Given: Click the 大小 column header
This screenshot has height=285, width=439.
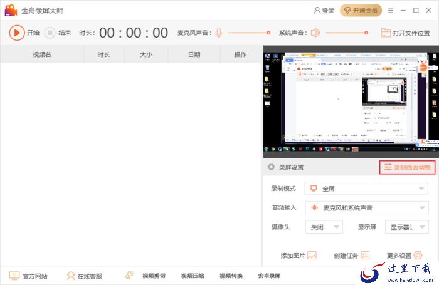Looking at the screenshot, I should [146, 54].
